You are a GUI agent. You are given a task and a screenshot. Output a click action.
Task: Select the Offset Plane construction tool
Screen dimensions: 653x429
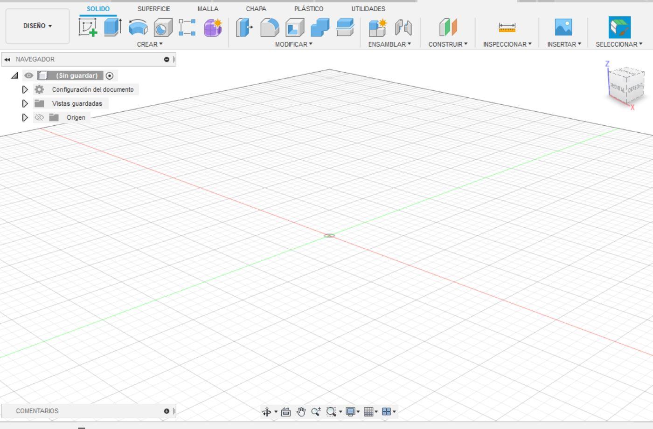(x=448, y=27)
